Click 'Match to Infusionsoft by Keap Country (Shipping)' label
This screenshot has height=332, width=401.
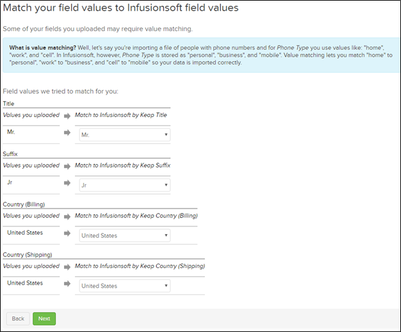(x=140, y=266)
